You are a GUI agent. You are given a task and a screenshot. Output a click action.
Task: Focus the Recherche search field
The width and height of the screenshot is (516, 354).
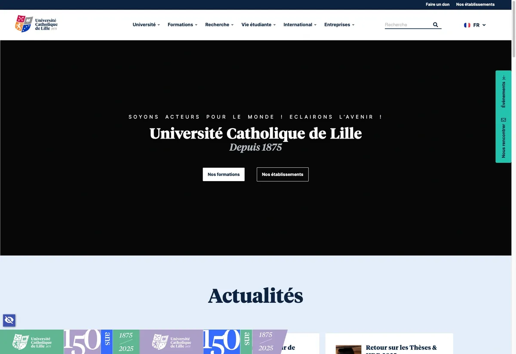coord(408,25)
